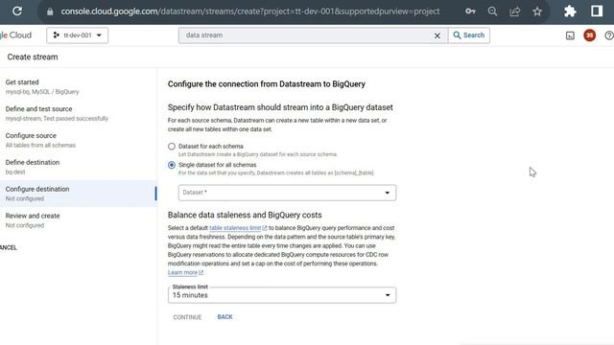Click the CONTINUE button
The height and width of the screenshot is (345, 614).
point(187,317)
